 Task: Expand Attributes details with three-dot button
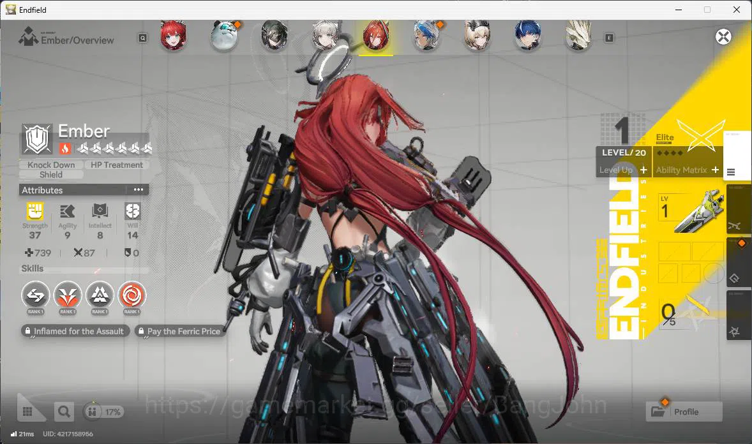click(x=139, y=190)
